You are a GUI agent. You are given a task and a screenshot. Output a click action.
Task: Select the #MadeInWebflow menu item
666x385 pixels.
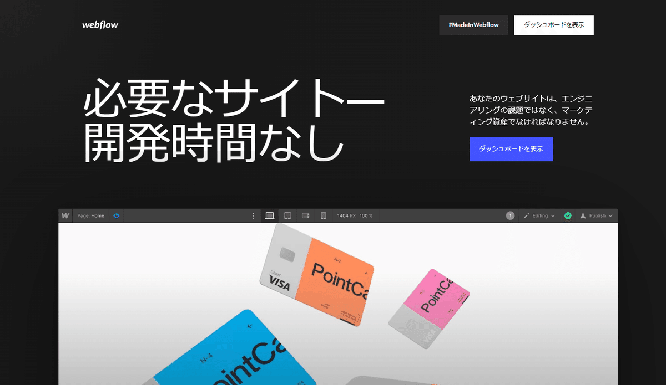(473, 25)
